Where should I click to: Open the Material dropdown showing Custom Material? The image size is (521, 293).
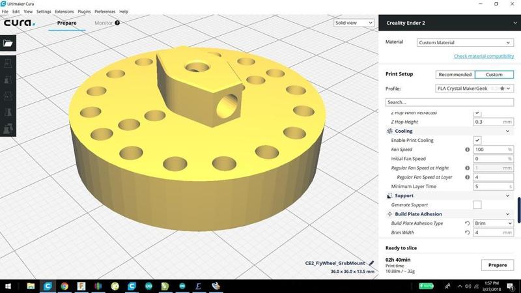[x=465, y=42]
